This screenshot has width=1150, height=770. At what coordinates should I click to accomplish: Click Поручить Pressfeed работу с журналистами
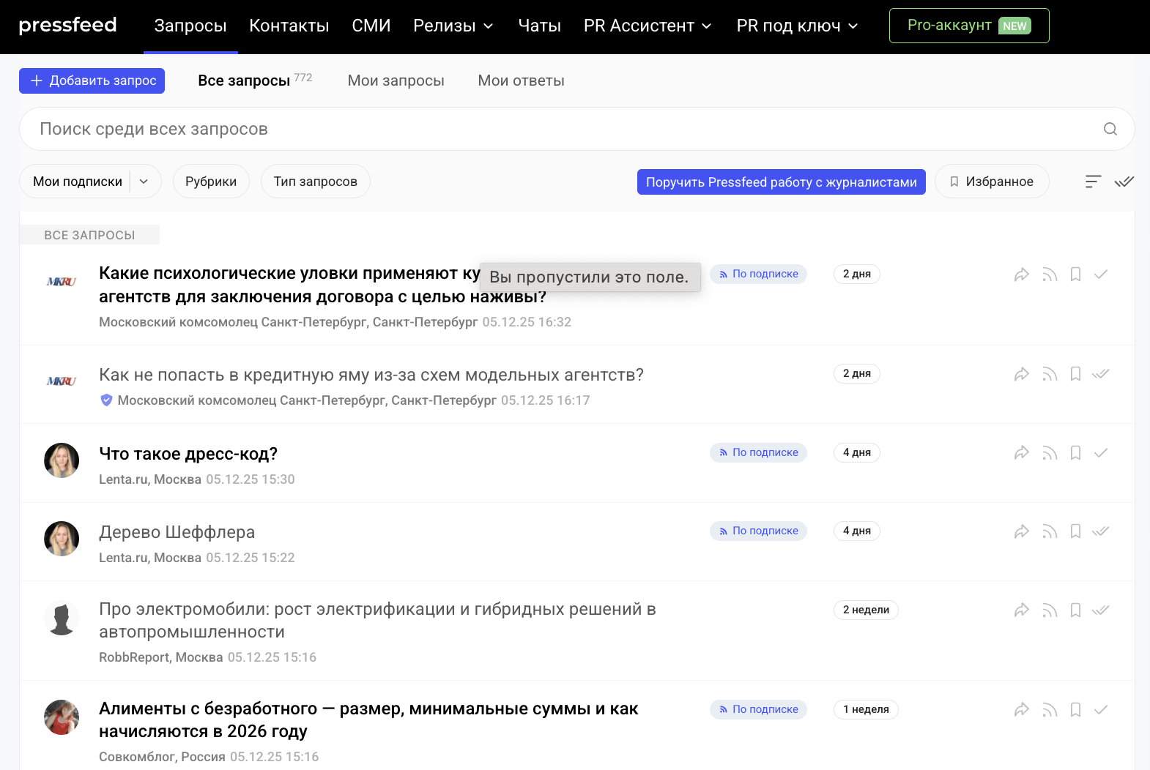(781, 182)
